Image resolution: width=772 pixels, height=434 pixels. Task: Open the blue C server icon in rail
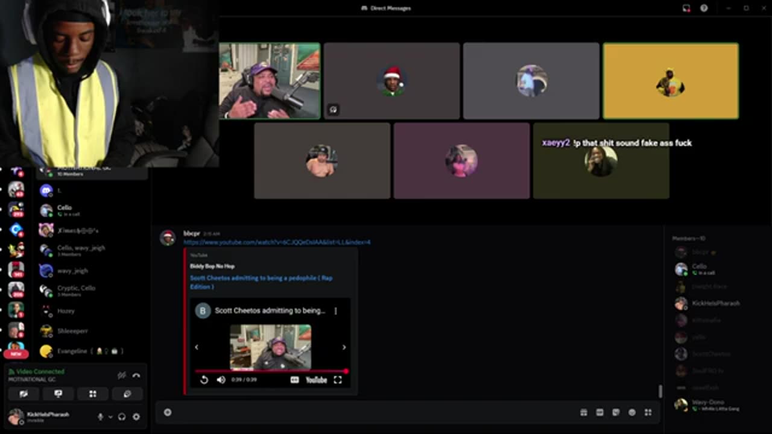tap(16, 230)
